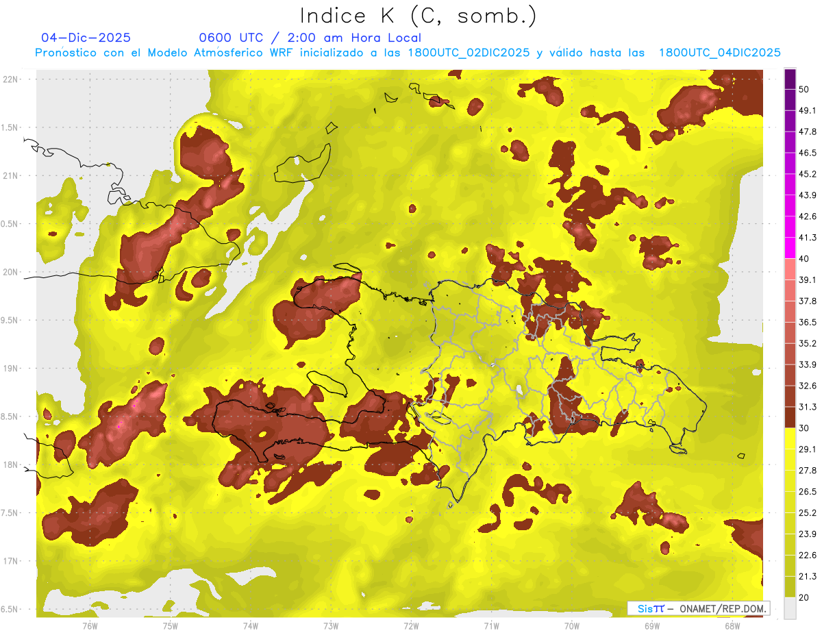Click colorbar value "47.8"
The width and height of the screenshot is (822, 635).
(x=808, y=132)
